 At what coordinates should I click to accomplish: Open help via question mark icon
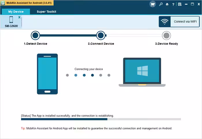173,4
